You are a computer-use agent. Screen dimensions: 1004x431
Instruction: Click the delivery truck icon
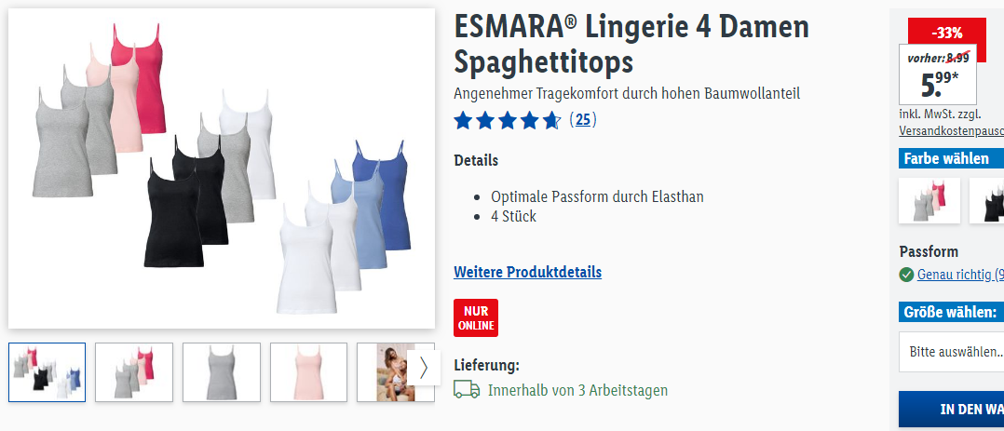[466, 389]
